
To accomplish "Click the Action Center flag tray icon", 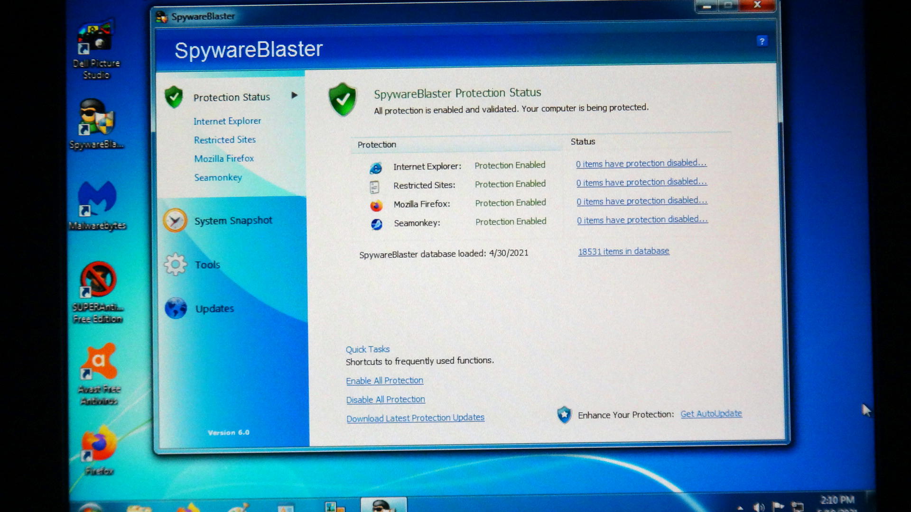I will point(778,506).
